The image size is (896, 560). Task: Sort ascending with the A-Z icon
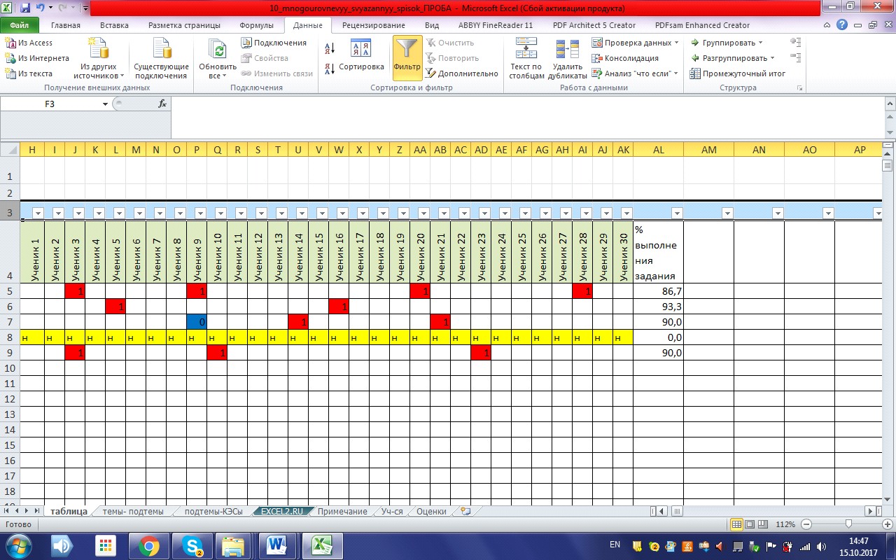[x=330, y=48]
